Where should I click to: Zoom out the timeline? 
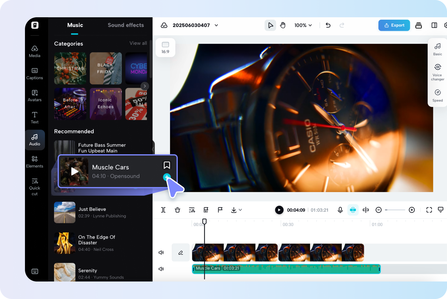pyautogui.click(x=379, y=210)
